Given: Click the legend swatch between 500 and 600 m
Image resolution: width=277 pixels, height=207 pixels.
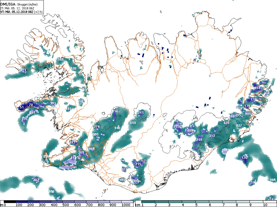Looking at the screenshot, I should point(69,202).
